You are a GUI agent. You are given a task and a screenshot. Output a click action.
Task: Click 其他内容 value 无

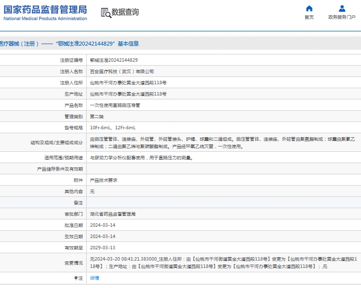click(x=92, y=192)
